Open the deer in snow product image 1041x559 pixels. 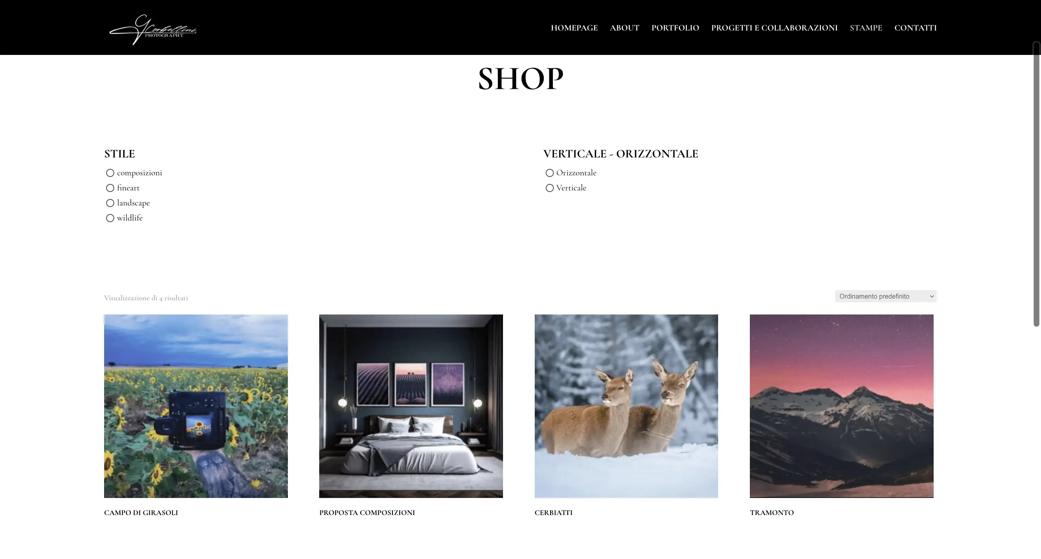pos(626,406)
